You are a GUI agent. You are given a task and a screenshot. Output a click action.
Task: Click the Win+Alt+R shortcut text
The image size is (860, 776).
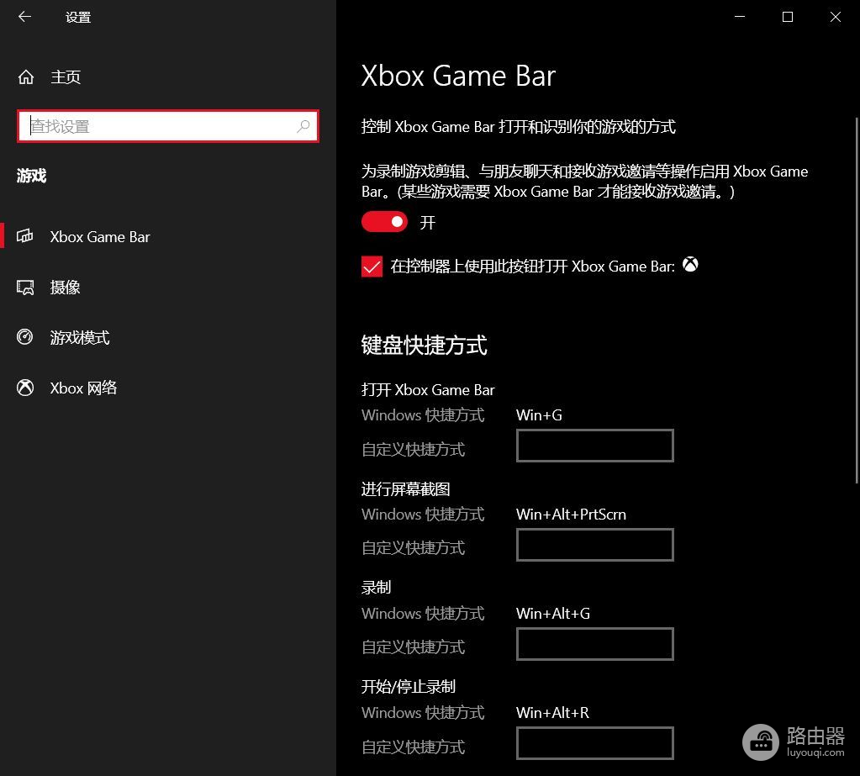pyautogui.click(x=552, y=713)
